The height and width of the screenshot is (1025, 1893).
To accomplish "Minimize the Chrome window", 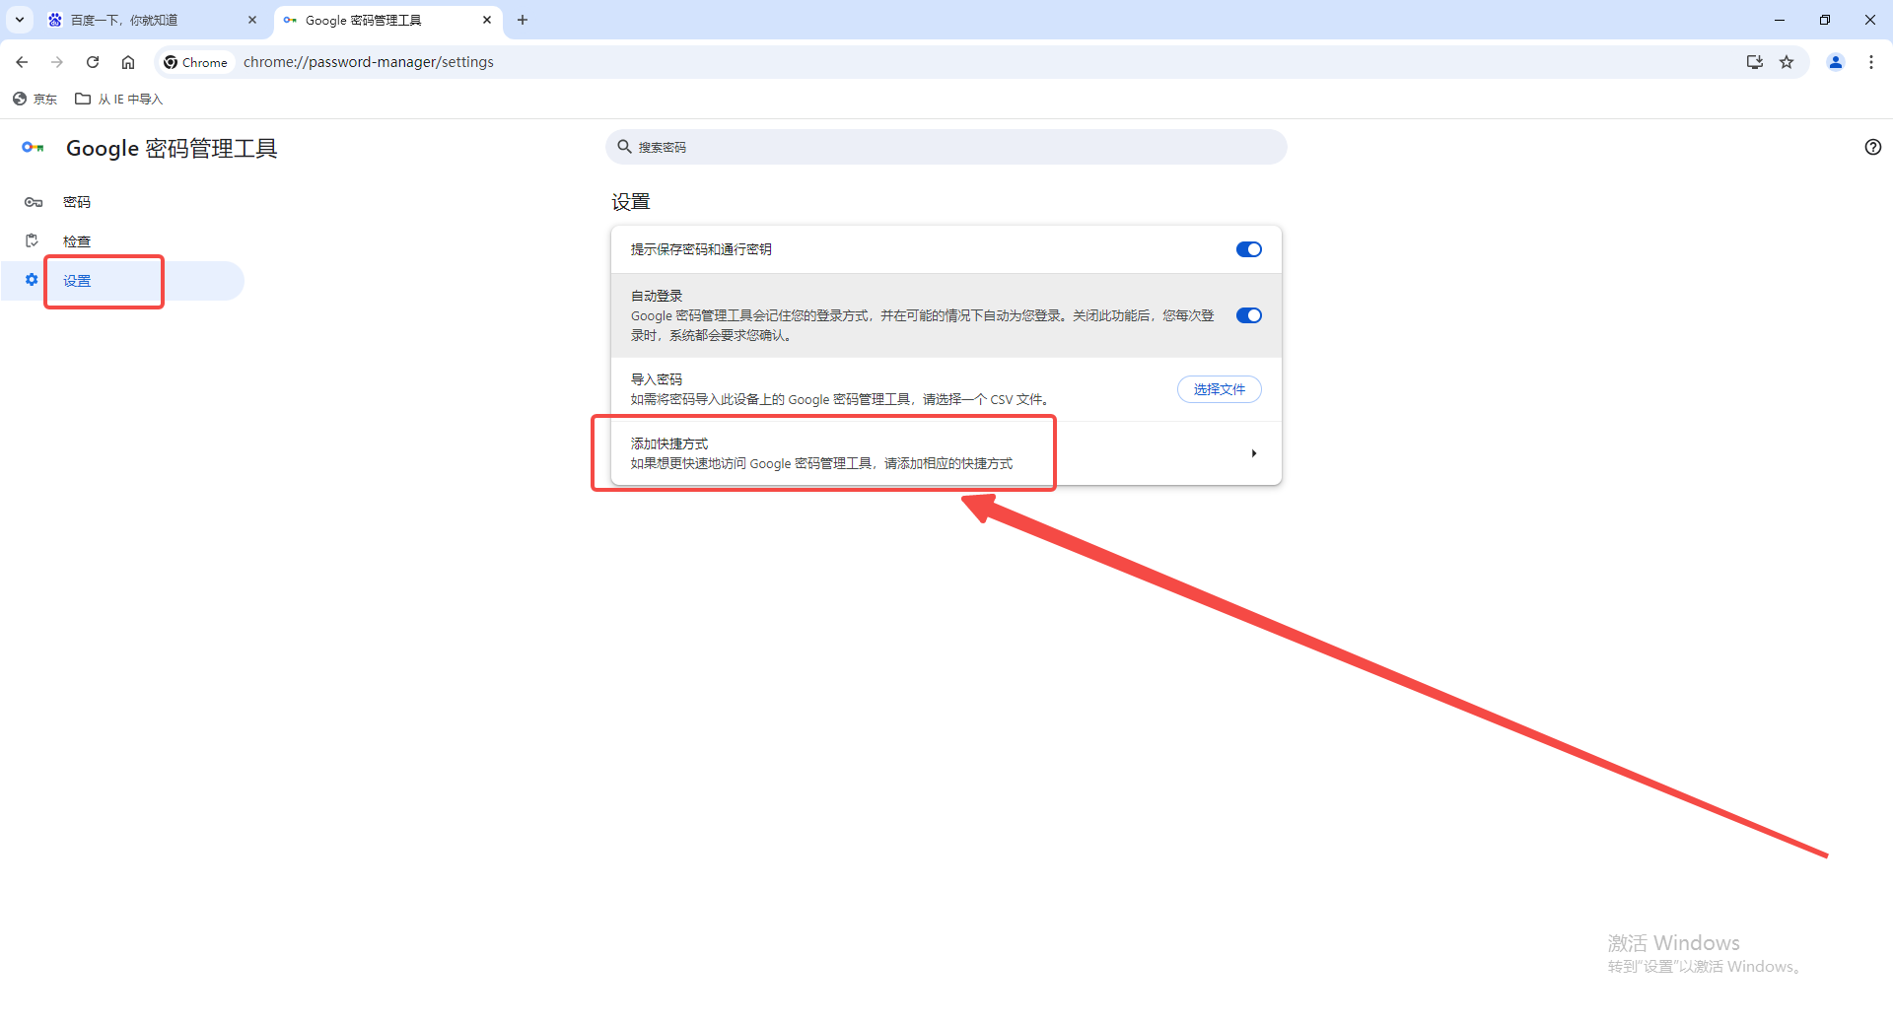I will coord(1780,20).
